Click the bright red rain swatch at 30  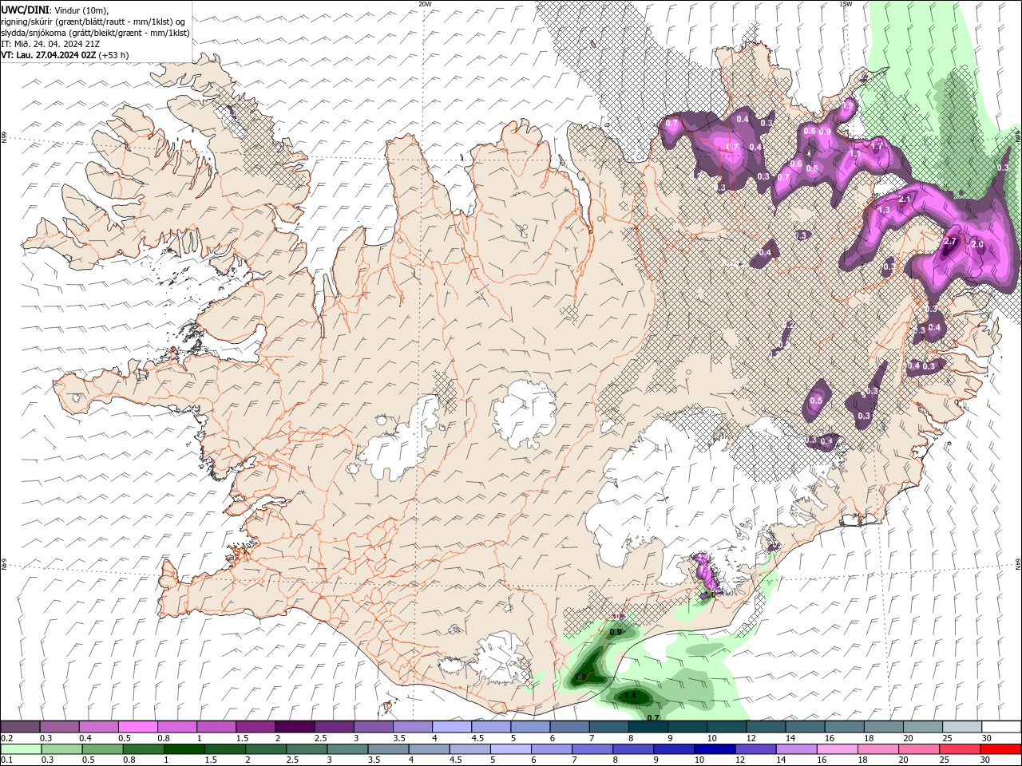1000,749
